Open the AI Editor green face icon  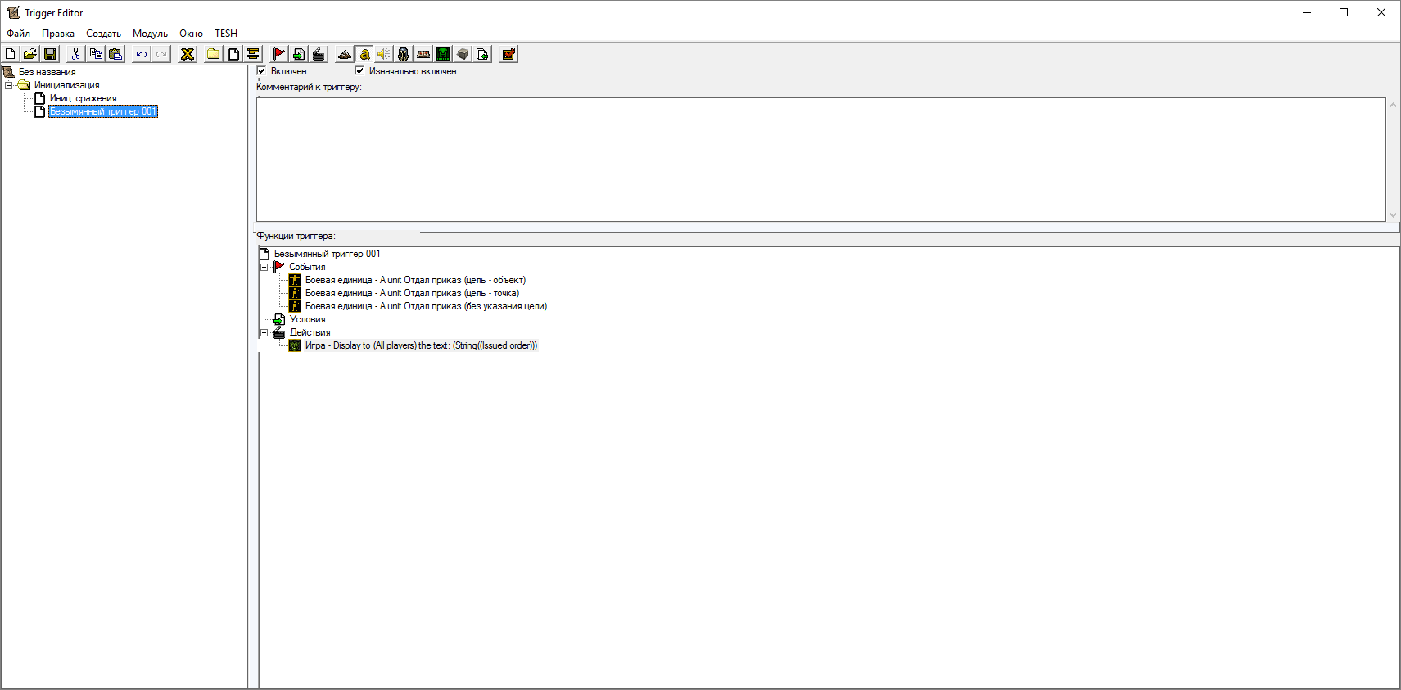[443, 54]
